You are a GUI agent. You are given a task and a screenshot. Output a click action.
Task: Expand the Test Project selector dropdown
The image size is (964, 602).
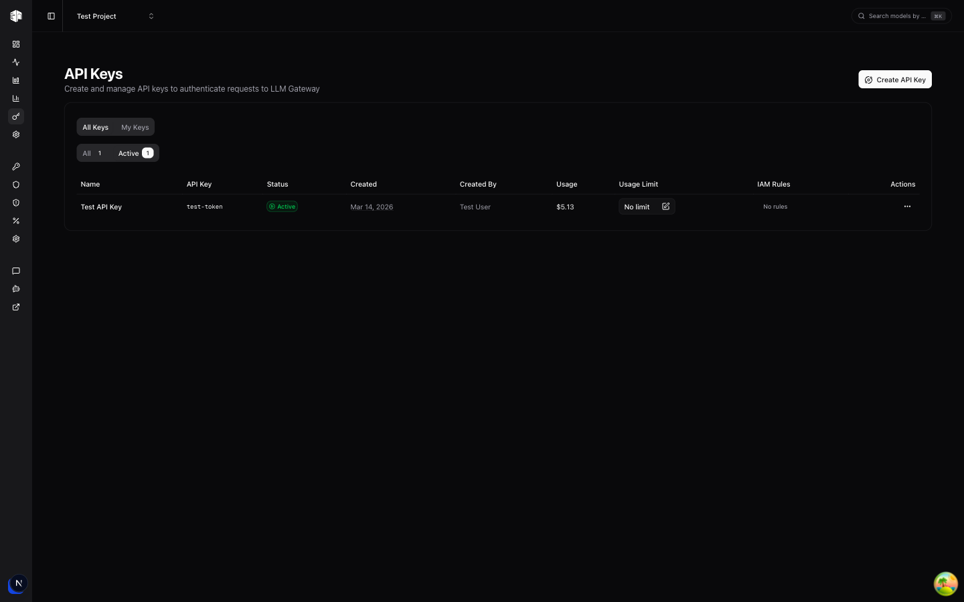(x=115, y=16)
